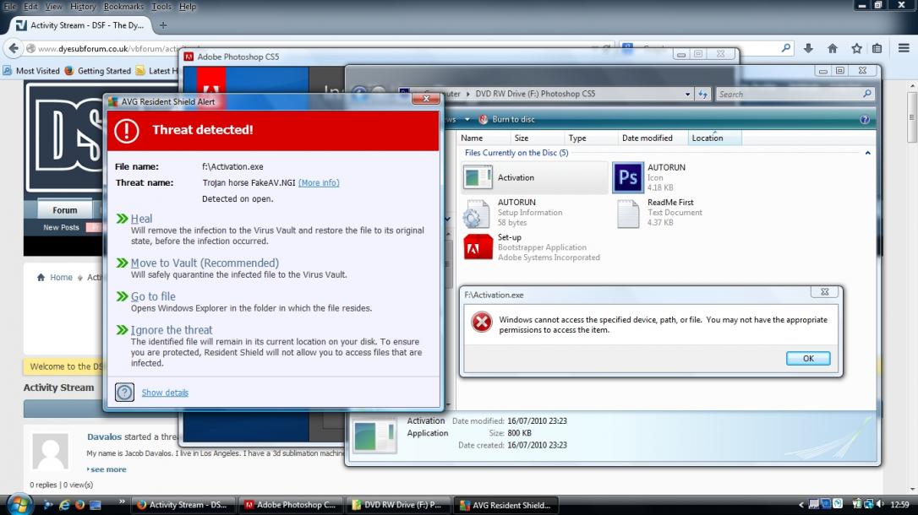Open Firefox bookmarks list icon
The width and height of the screenshot is (918, 515).
(877, 48)
